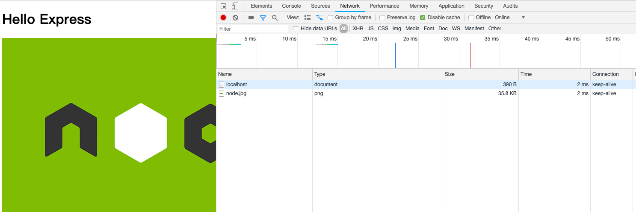The width and height of the screenshot is (636, 212).
Task: Check the Hide data URLs checkbox
Action: [296, 29]
